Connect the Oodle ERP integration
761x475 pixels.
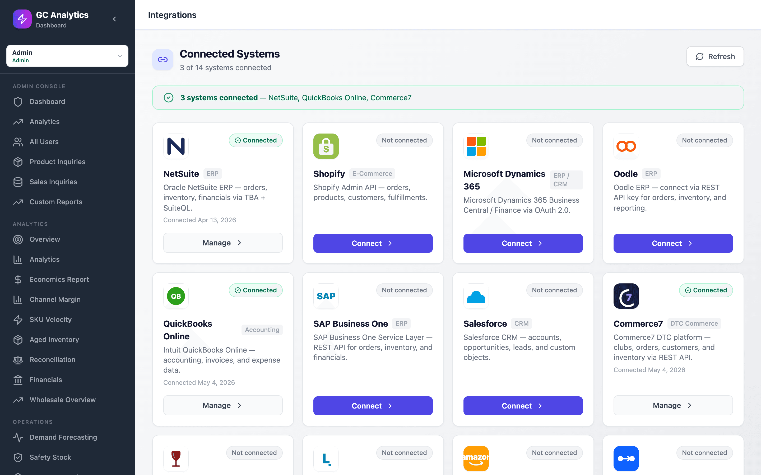point(673,243)
